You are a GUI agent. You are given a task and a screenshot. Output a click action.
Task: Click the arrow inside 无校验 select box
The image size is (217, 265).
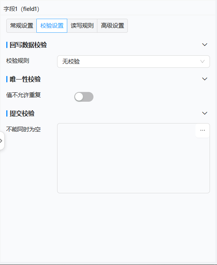coord(203,62)
